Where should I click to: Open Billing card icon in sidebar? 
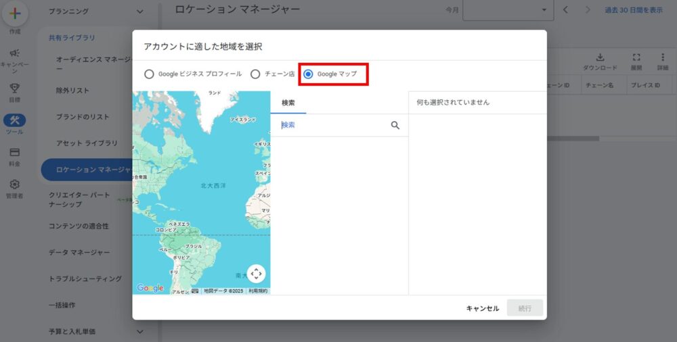click(x=14, y=152)
